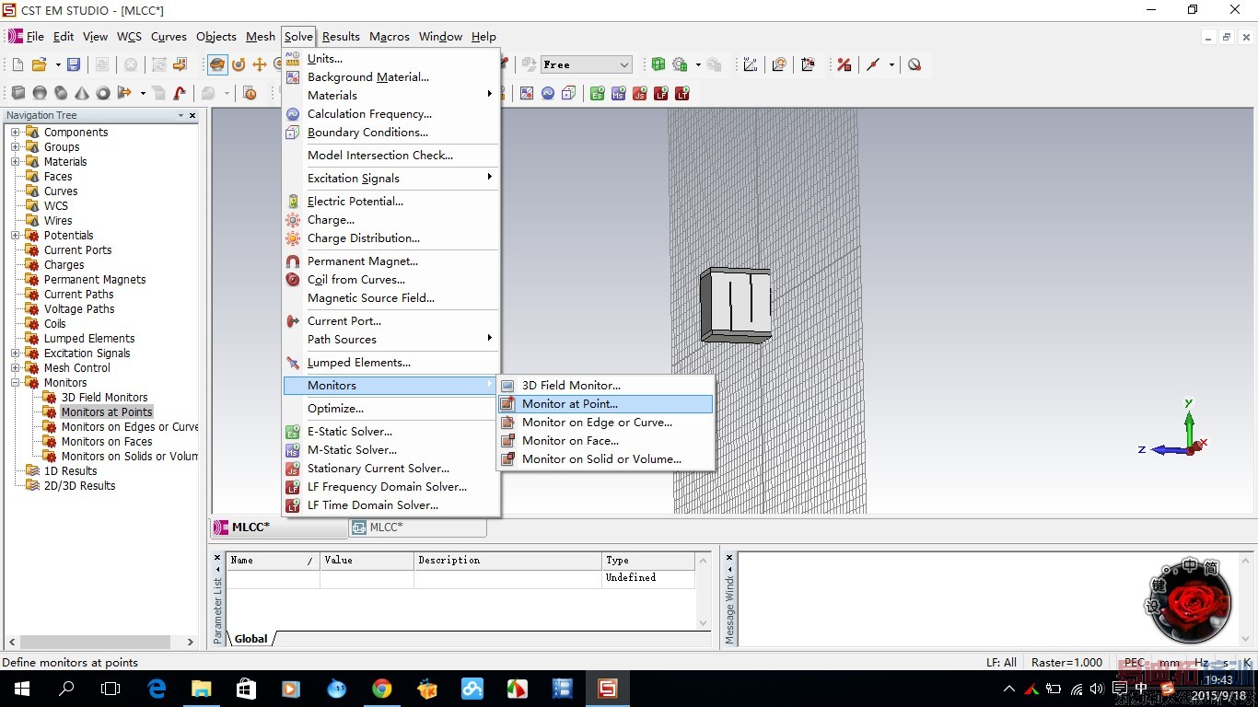This screenshot has width=1258, height=707.
Task: Collapse the Monitors tree node
Action: coord(15,383)
